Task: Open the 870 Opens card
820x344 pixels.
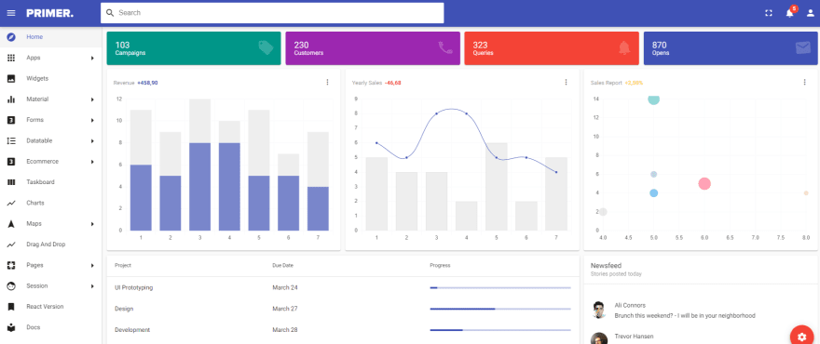Action: click(x=731, y=48)
